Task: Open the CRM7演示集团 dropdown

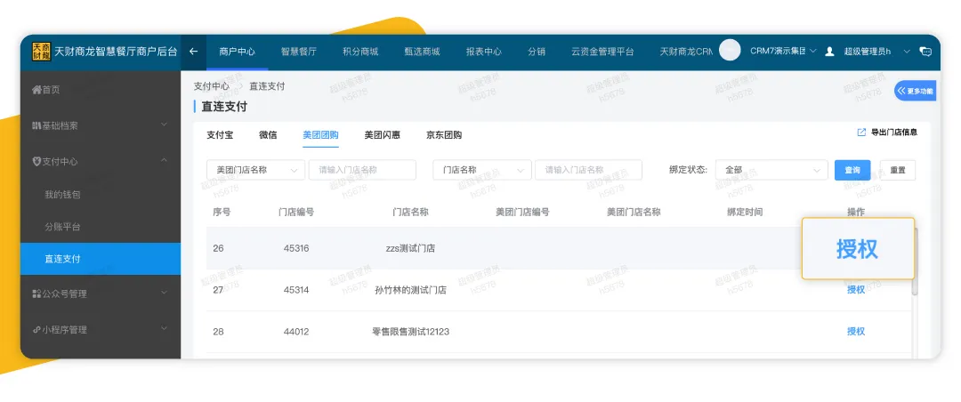Action: pyautogui.click(x=783, y=51)
